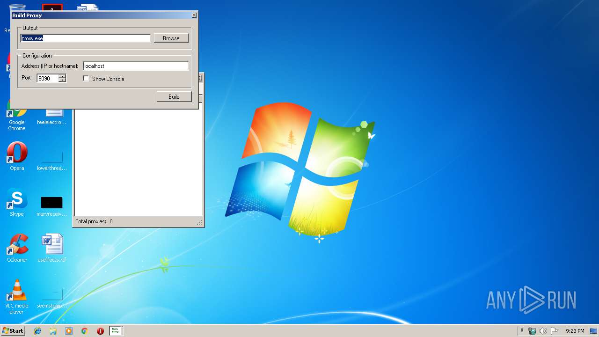
Task: Click the Browse button for output file
Action: coord(171,38)
